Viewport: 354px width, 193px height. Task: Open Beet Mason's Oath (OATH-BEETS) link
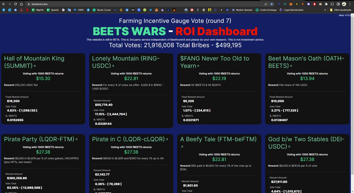[306, 62]
